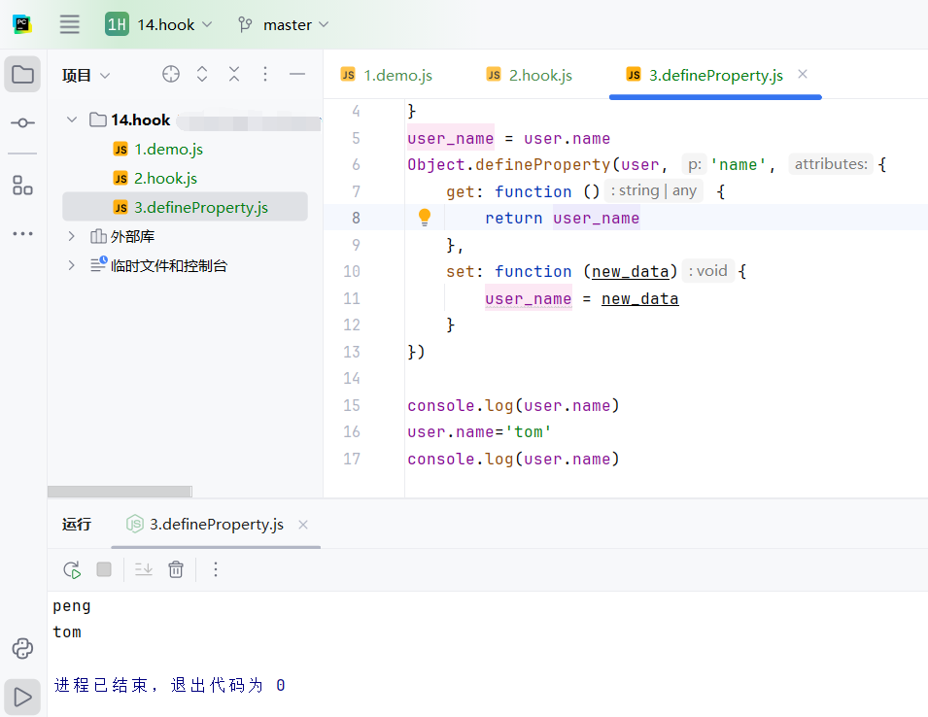Open the master branch dropdown
This screenshot has height=717, width=928.
(284, 24)
